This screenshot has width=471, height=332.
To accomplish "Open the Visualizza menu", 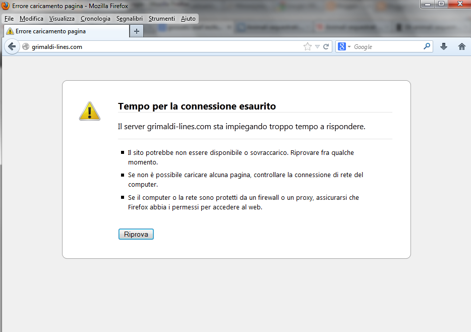I will 62,19.
